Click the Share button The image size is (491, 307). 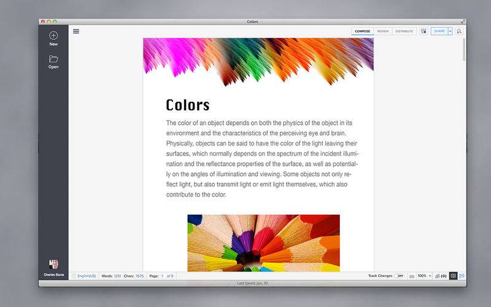pyautogui.click(x=439, y=31)
